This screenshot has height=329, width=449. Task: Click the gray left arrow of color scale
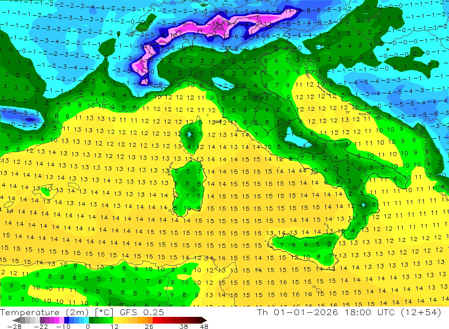pyautogui.click(x=17, y=320)
